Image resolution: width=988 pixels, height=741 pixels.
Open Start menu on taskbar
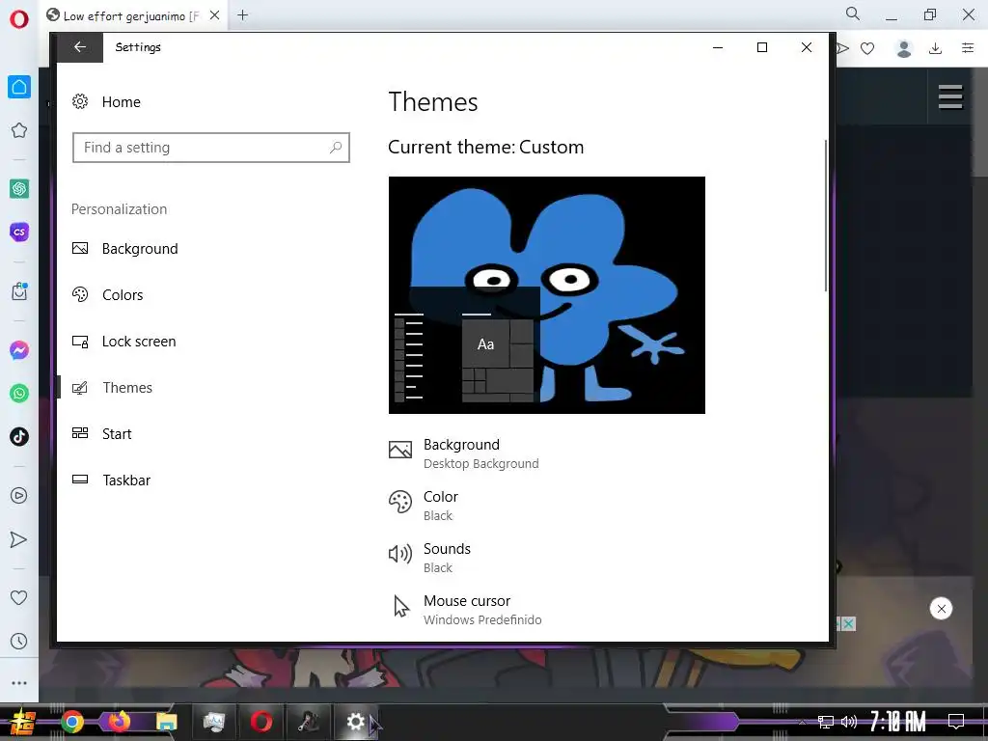coord(23,722)
